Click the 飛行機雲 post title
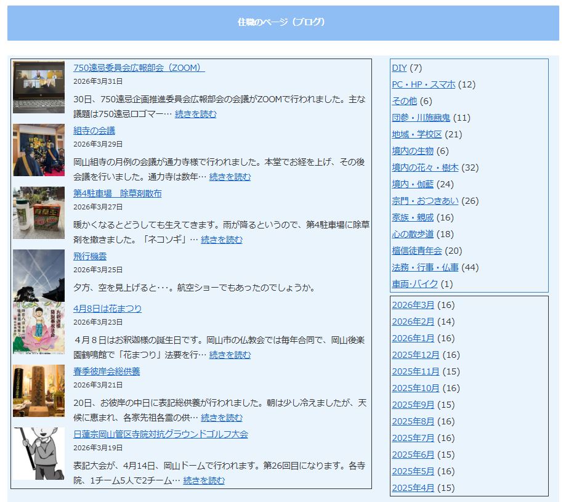The image size is (566, 502). pos(90,256)
